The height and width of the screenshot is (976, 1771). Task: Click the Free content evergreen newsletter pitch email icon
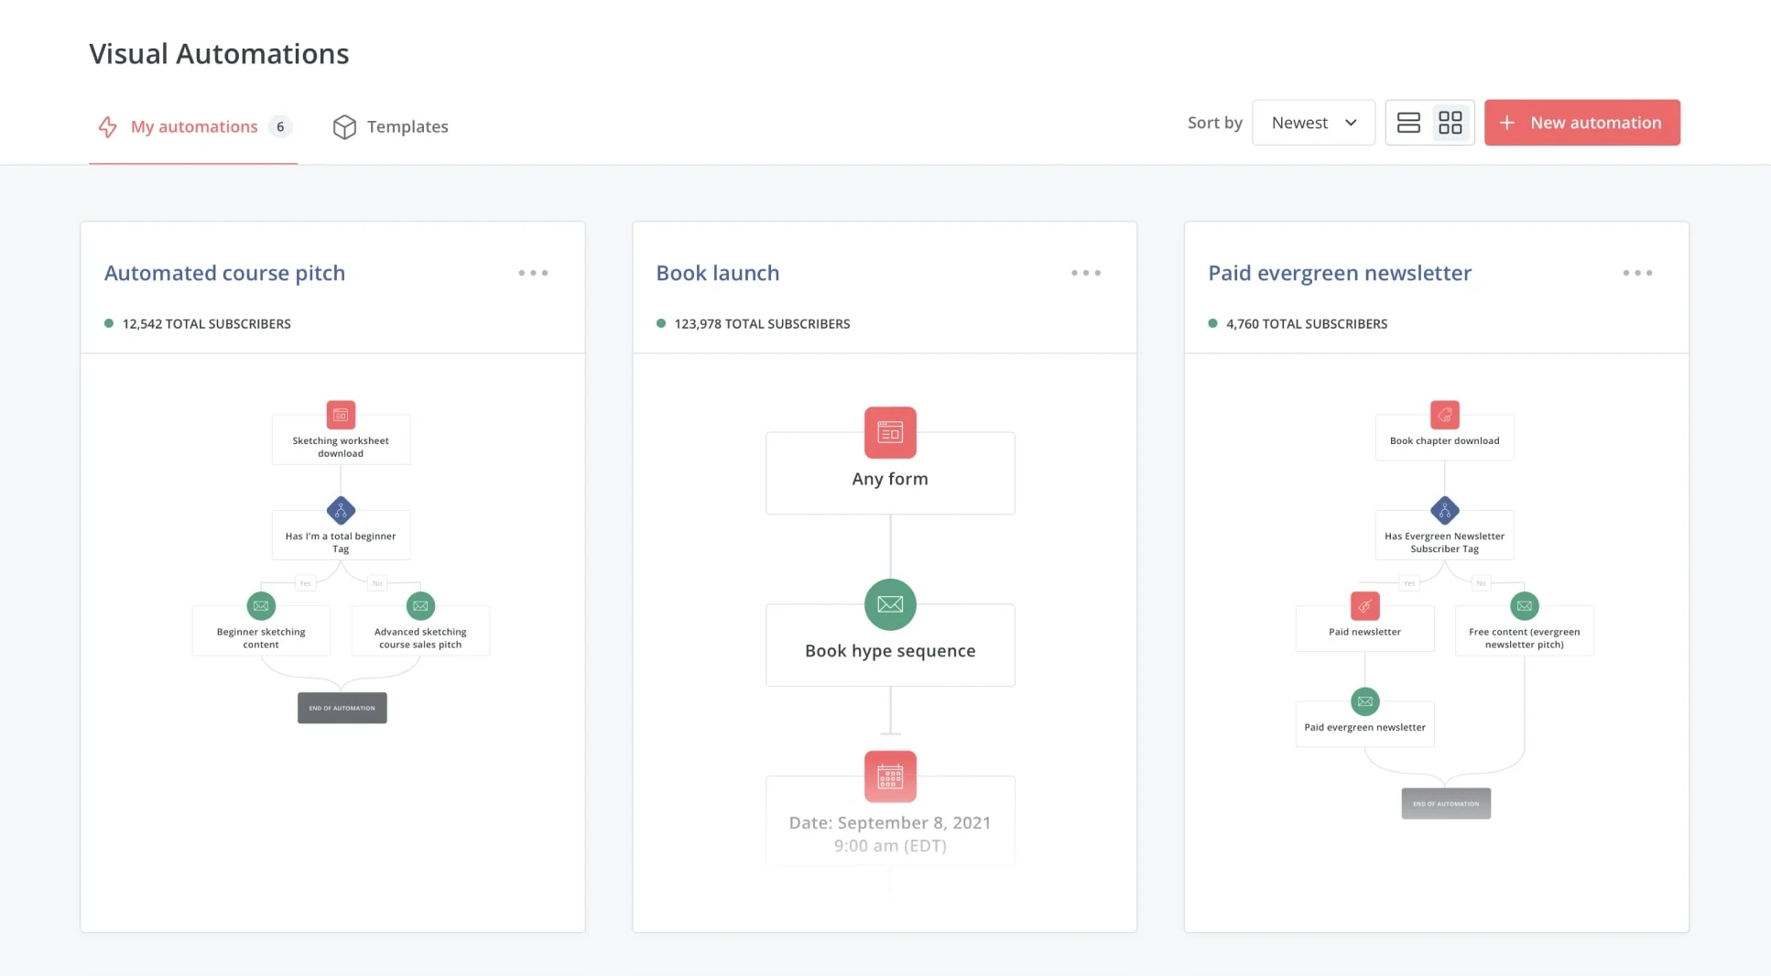click(x=1525, y=606)
